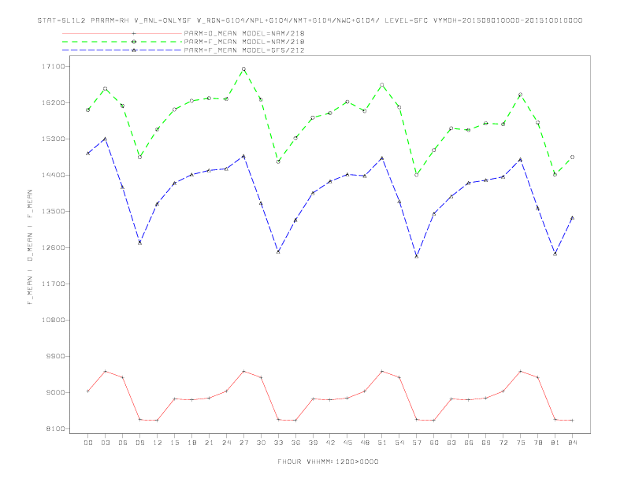Image resolution: width=624 pixels, height=482 pixels.
Task: Select legend label PARM=F_MEAN MODEL=GFS/212
Action: pyautogui.click(x=244, y=50)
